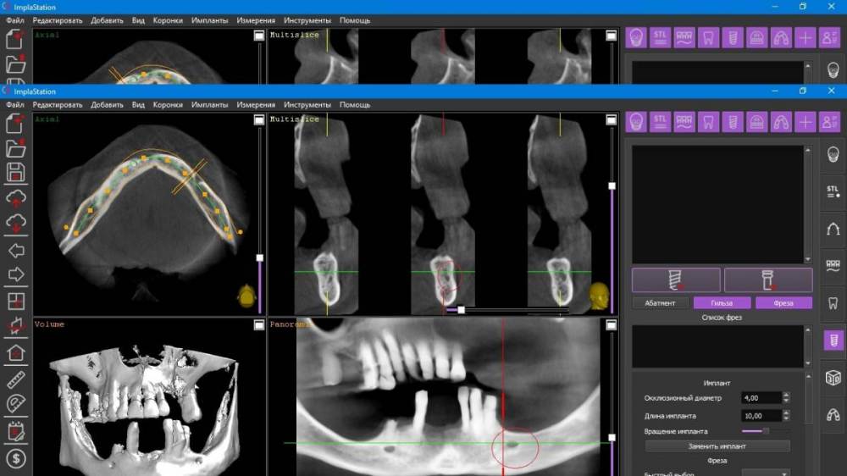Screen dimensions: 847x476
Task: Select the ruler measurement tool
Action: pos(15,379)
